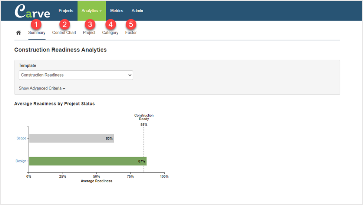363x205 pixels.
Task: Open the Projects menu item
Action: pyautogui.click(x=66, y=11)
